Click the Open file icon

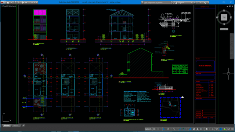pyautogui.click(x=11, y=3)
